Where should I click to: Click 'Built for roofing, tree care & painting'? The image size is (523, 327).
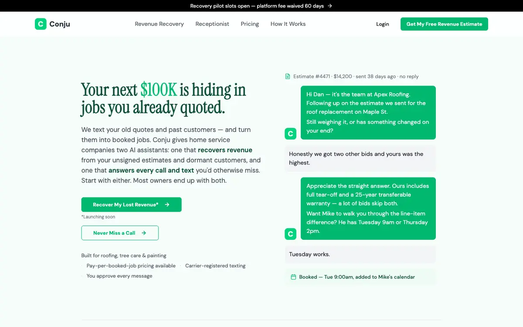(124, 255)
